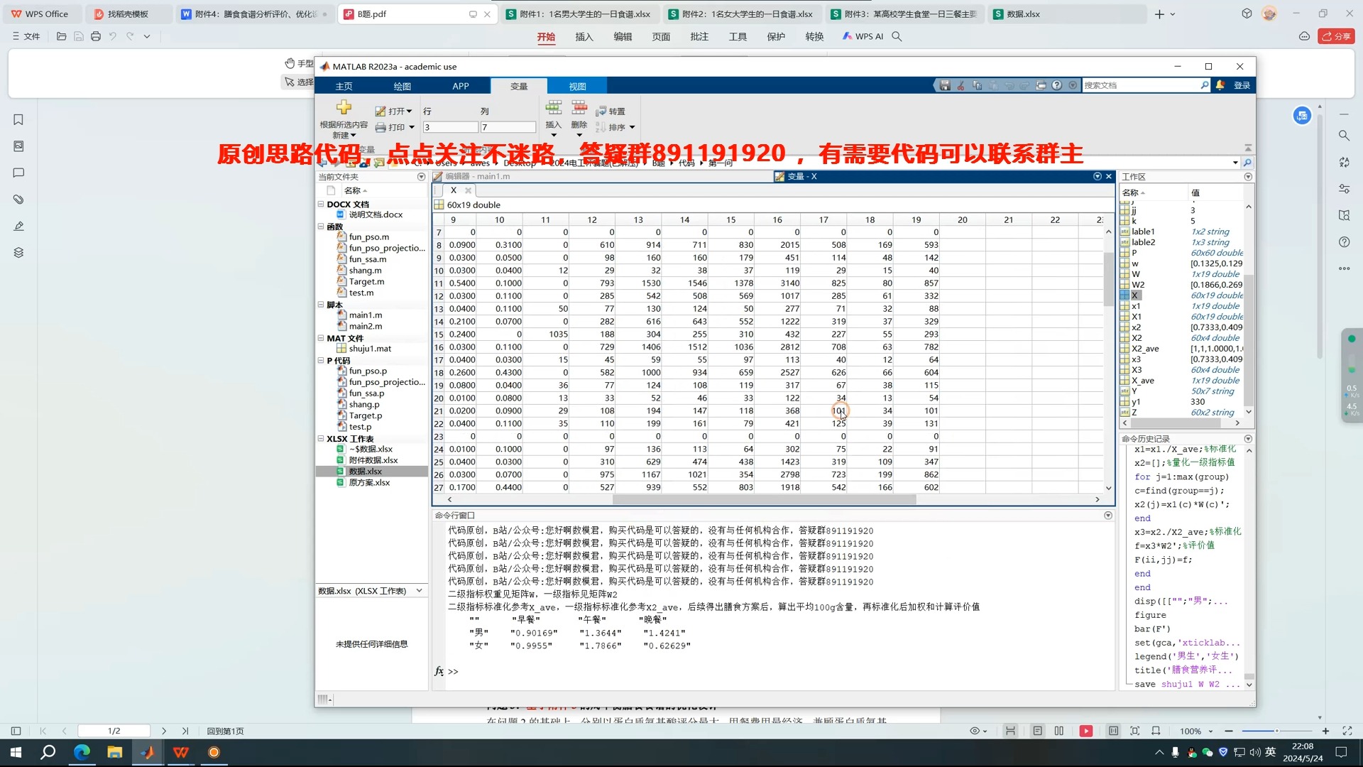Switch to MATLAB 视图 tab
The image size is (1363, 767).
577,86
